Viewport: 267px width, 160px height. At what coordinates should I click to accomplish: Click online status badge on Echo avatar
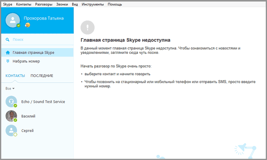(15, 106)
